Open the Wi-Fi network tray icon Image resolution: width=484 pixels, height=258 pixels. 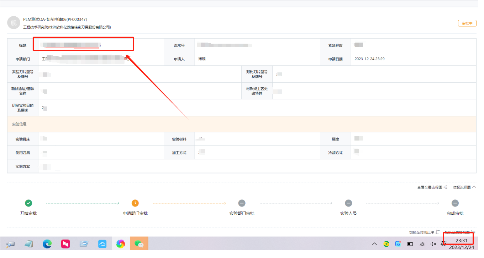pyautogui.click(x=422, y=244)
